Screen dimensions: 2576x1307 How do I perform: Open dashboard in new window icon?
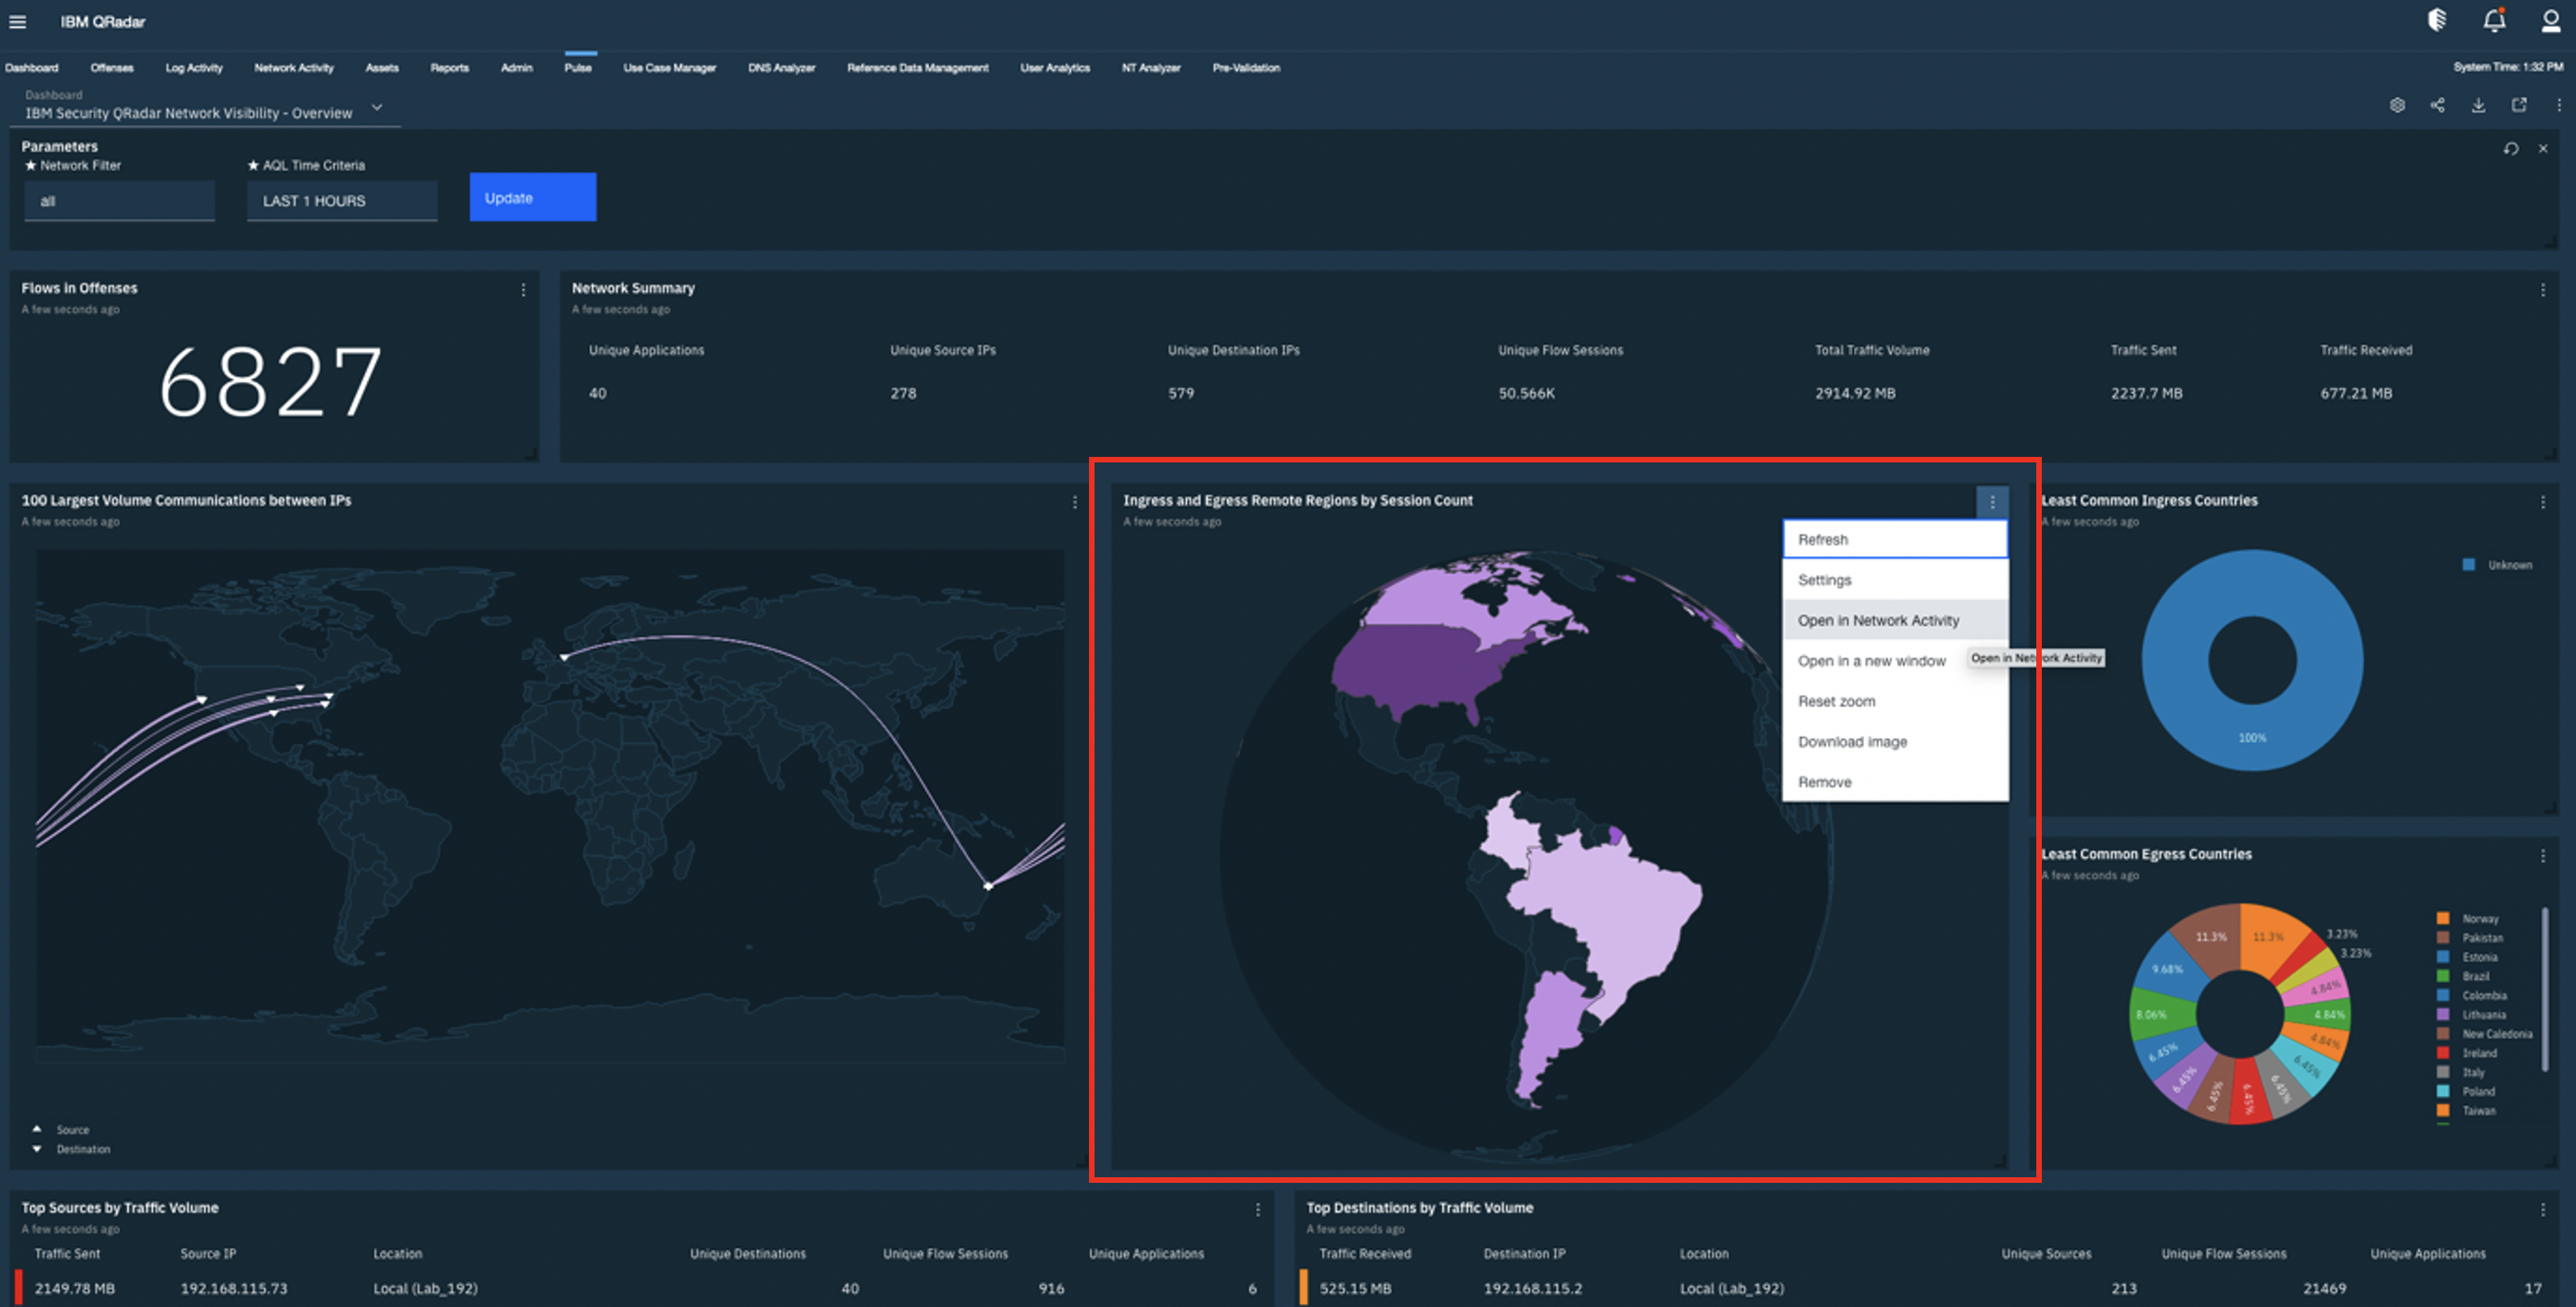pos(2519,105)
